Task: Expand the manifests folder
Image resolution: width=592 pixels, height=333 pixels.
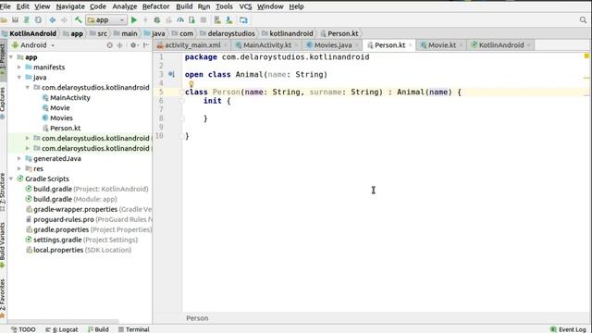Action: pos(19,68)
